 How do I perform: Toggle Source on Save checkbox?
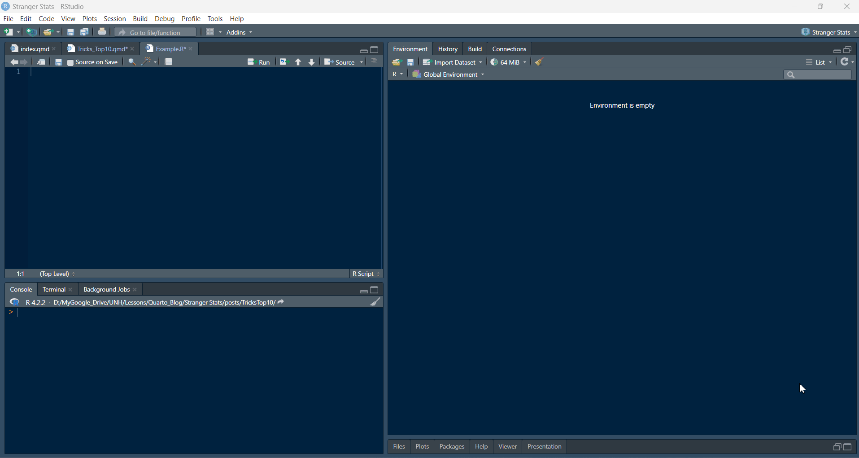[x=70, y=63]
